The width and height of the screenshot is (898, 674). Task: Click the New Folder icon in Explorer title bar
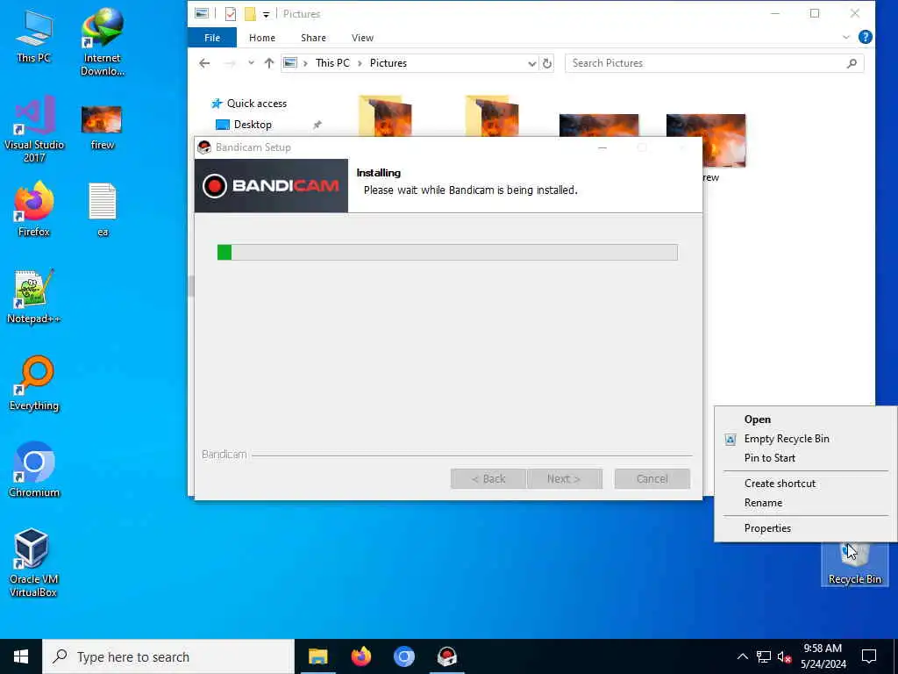[x=250, y=14]
